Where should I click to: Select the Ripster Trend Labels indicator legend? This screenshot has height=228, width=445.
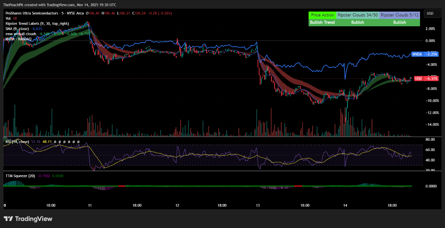coord(37,23)
